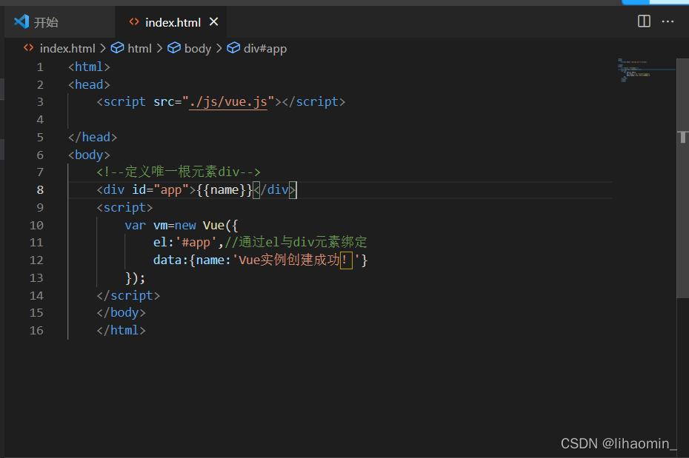Click line number 8 in gutter

click(40, 190)
